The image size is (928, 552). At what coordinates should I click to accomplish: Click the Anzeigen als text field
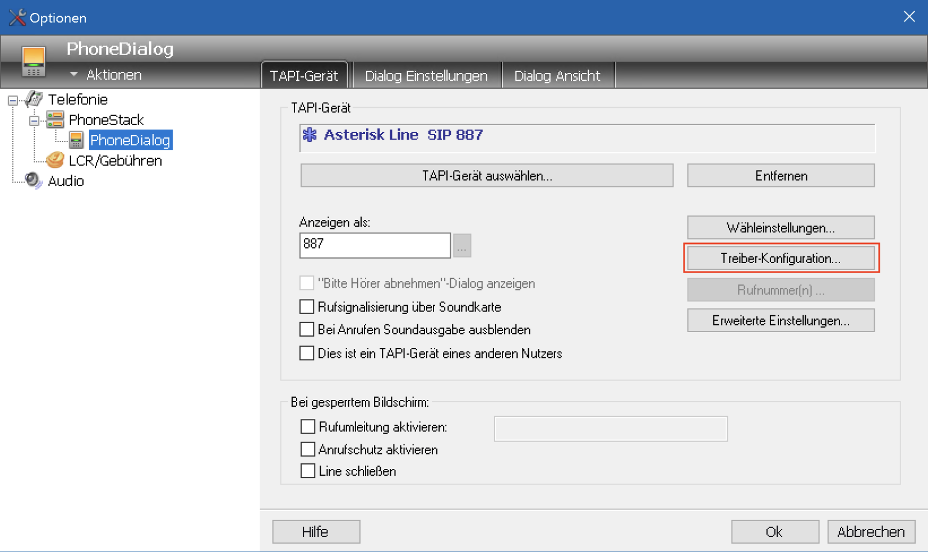pos(375,245)
